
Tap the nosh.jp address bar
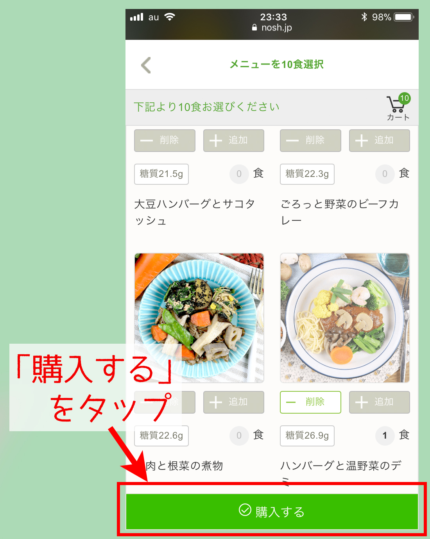(x=272, y=28)
